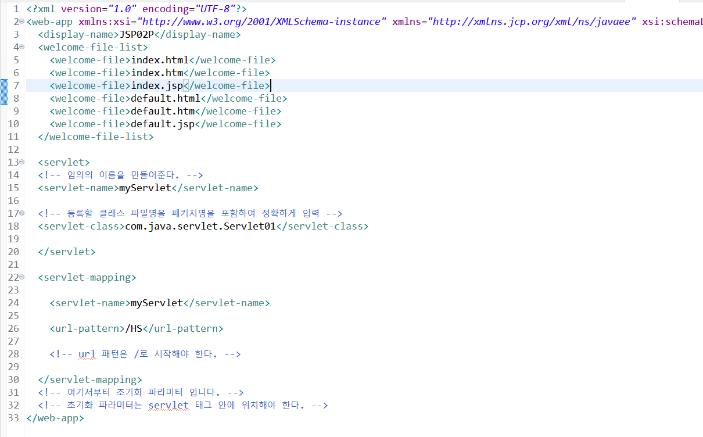Click the opening welcome-file-list tag on line 4

(93, 47)
